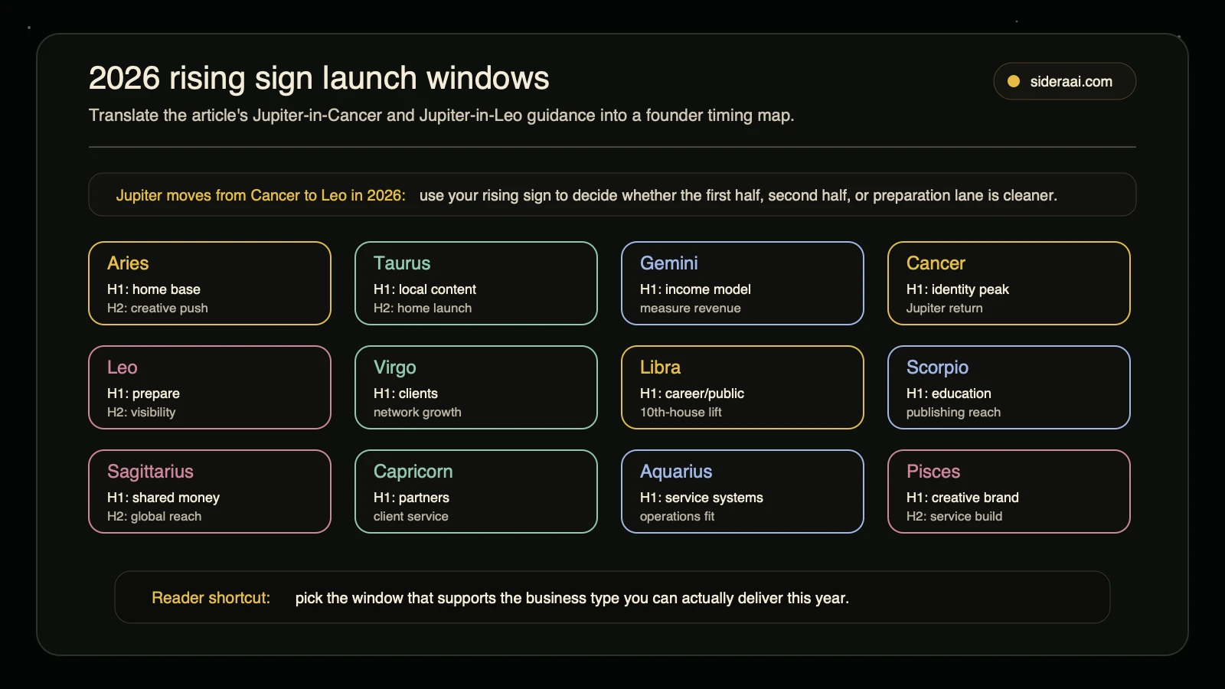Click 'H1: clients' text
This screenshot has width=1225, height=689.
click(x=406, y=393)
